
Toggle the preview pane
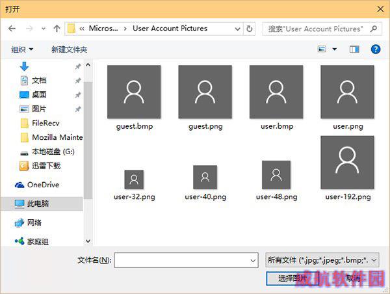[x=354, y=49]
